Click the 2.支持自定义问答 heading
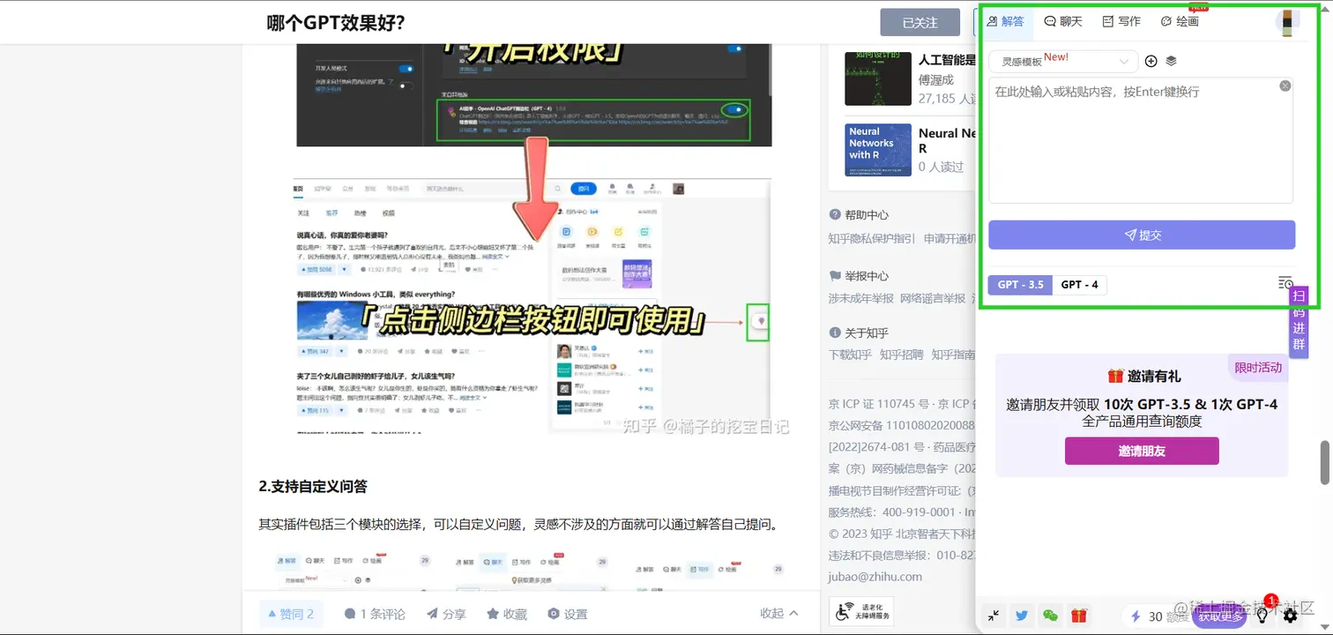 (x=313, y=486)
